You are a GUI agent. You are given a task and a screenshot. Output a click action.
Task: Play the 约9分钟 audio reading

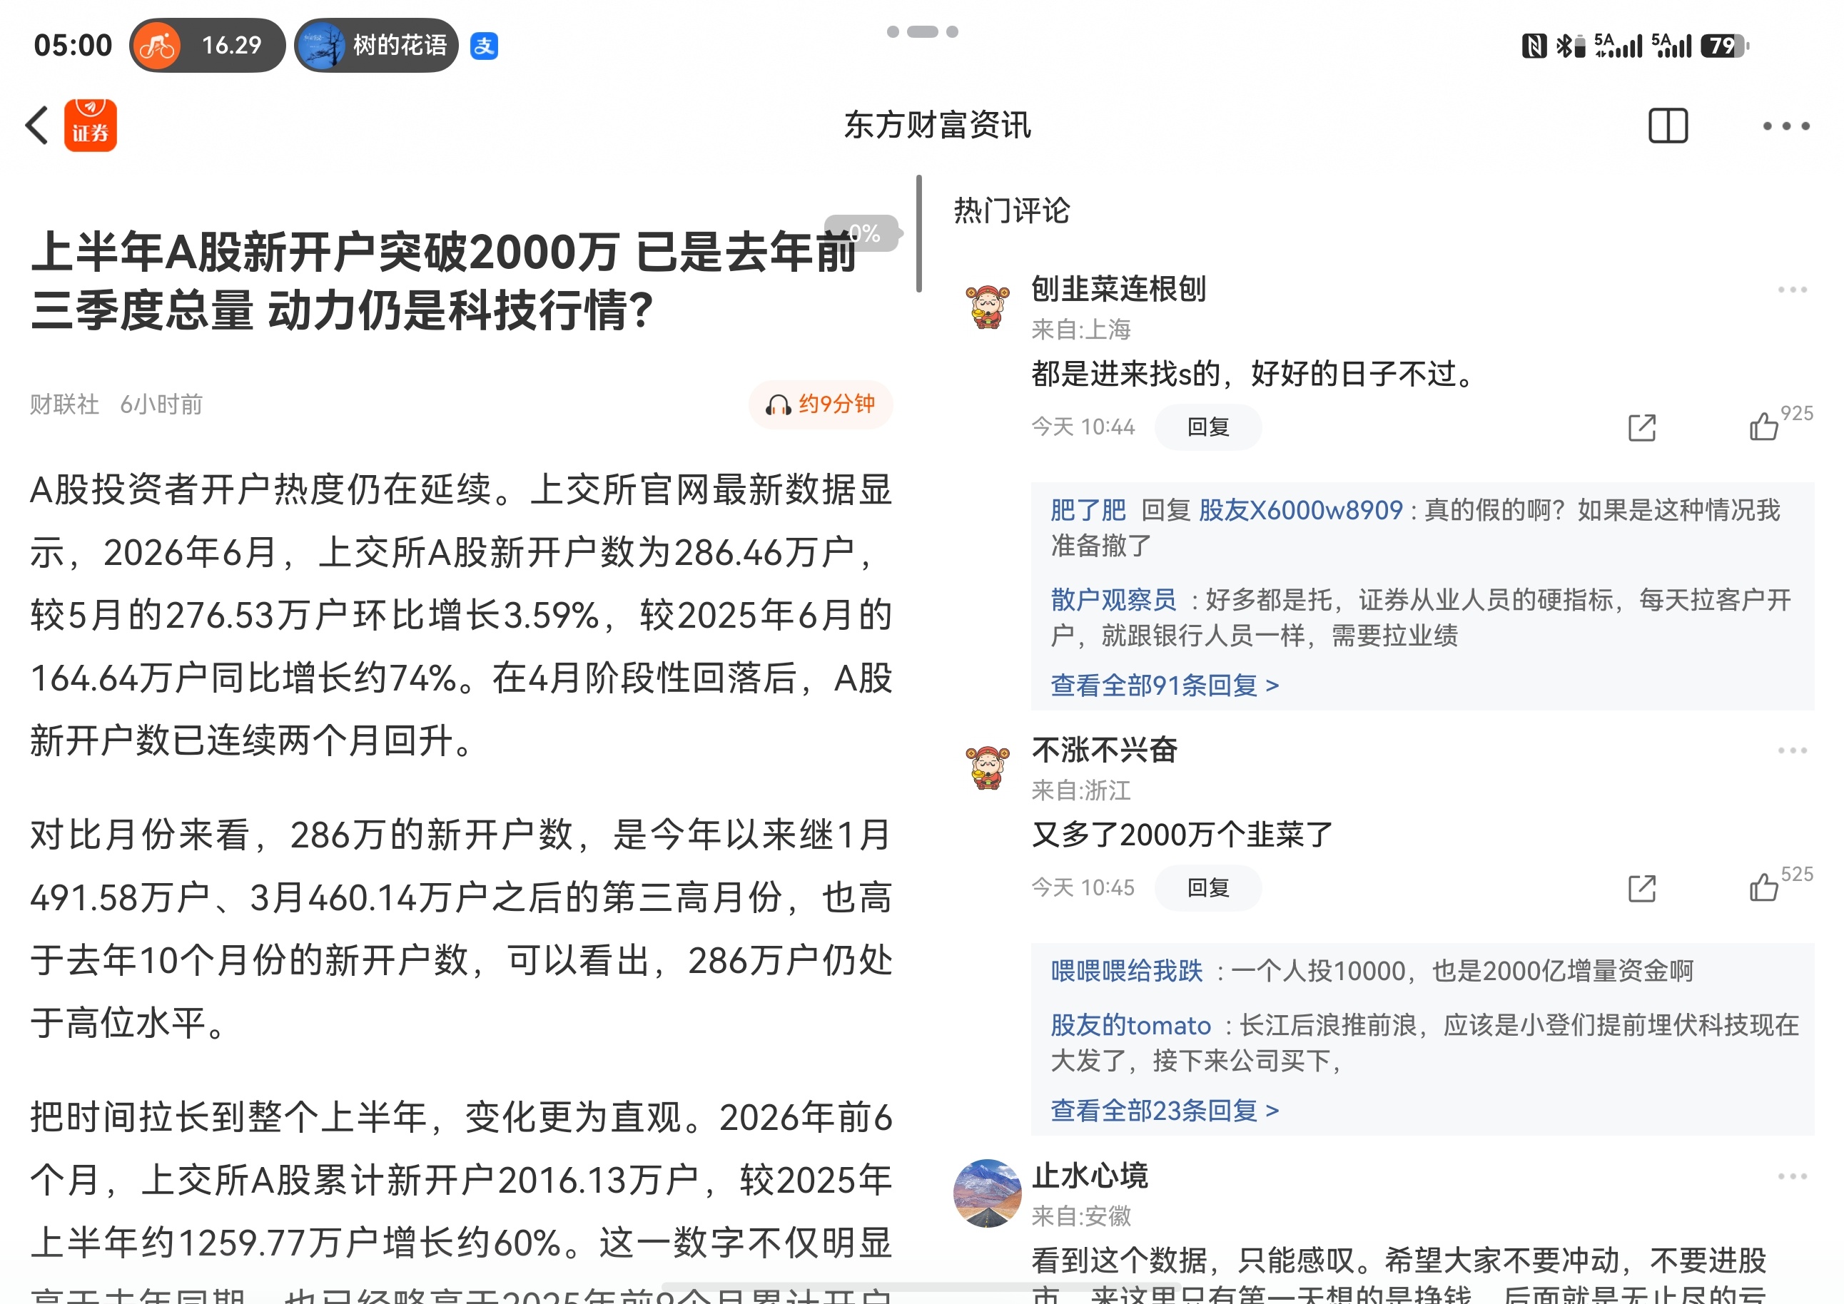pyautogui.click(x=820, y=404)
